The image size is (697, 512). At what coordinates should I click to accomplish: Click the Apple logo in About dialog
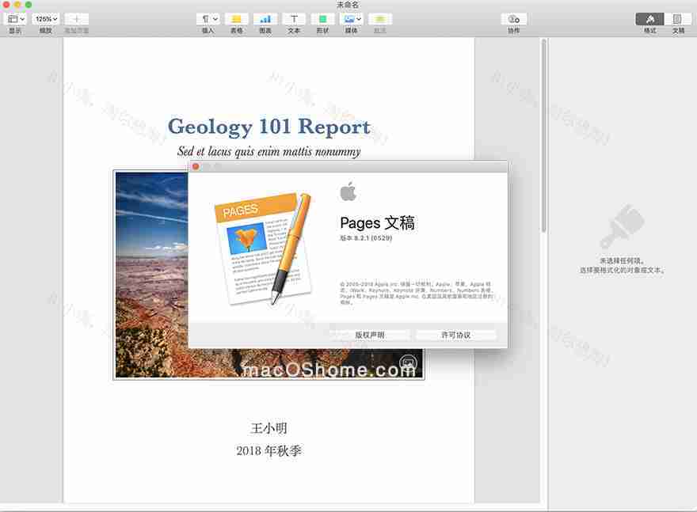[348, 192]
